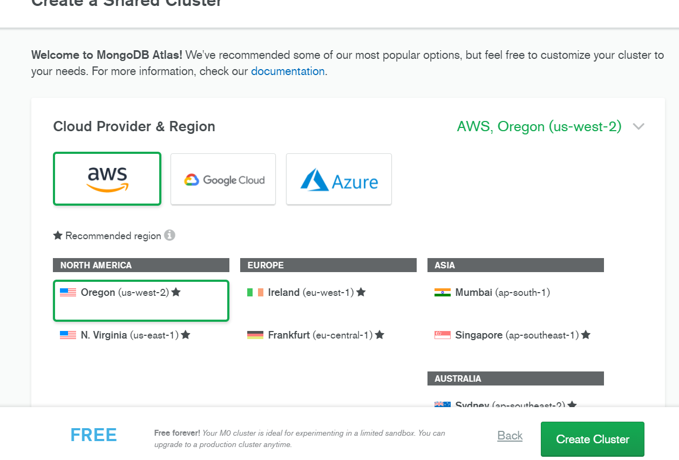Click the Cloud Provider & Region heading
The image size is (679, 460).
[x=134, y=126]
